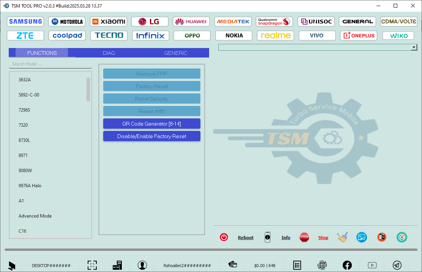422x272 pixels.
Task: Open the Telegram icon in status bar
Action: pos(397,265)
